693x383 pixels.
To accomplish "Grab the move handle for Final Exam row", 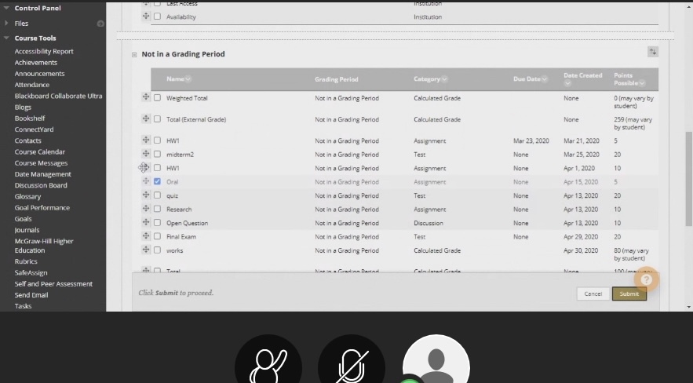I will (146, 235).
